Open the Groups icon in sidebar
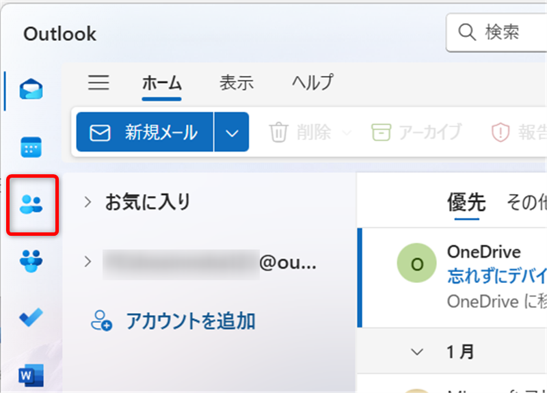The image size is (547, 393). [x=31, y=260]
